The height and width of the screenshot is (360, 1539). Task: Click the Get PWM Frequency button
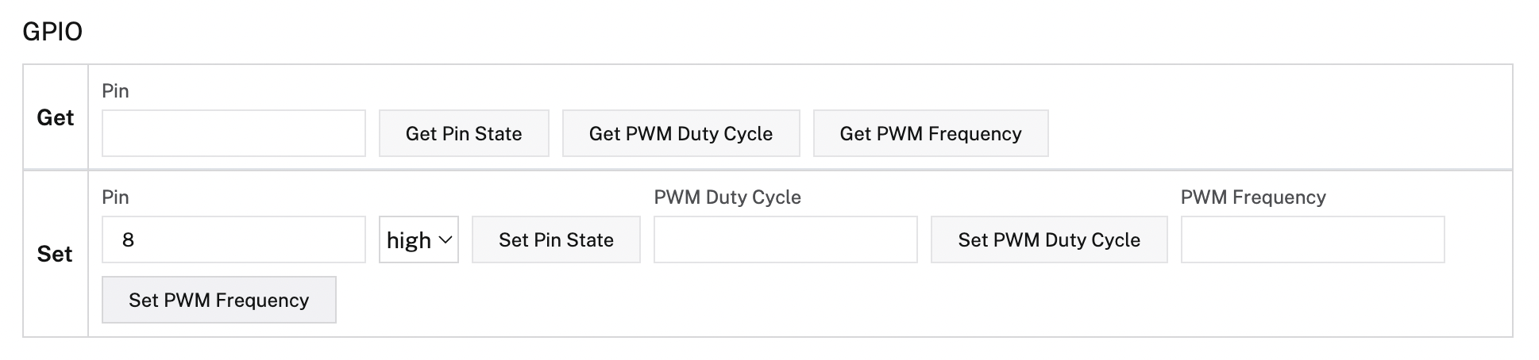(x=930, y=133)
